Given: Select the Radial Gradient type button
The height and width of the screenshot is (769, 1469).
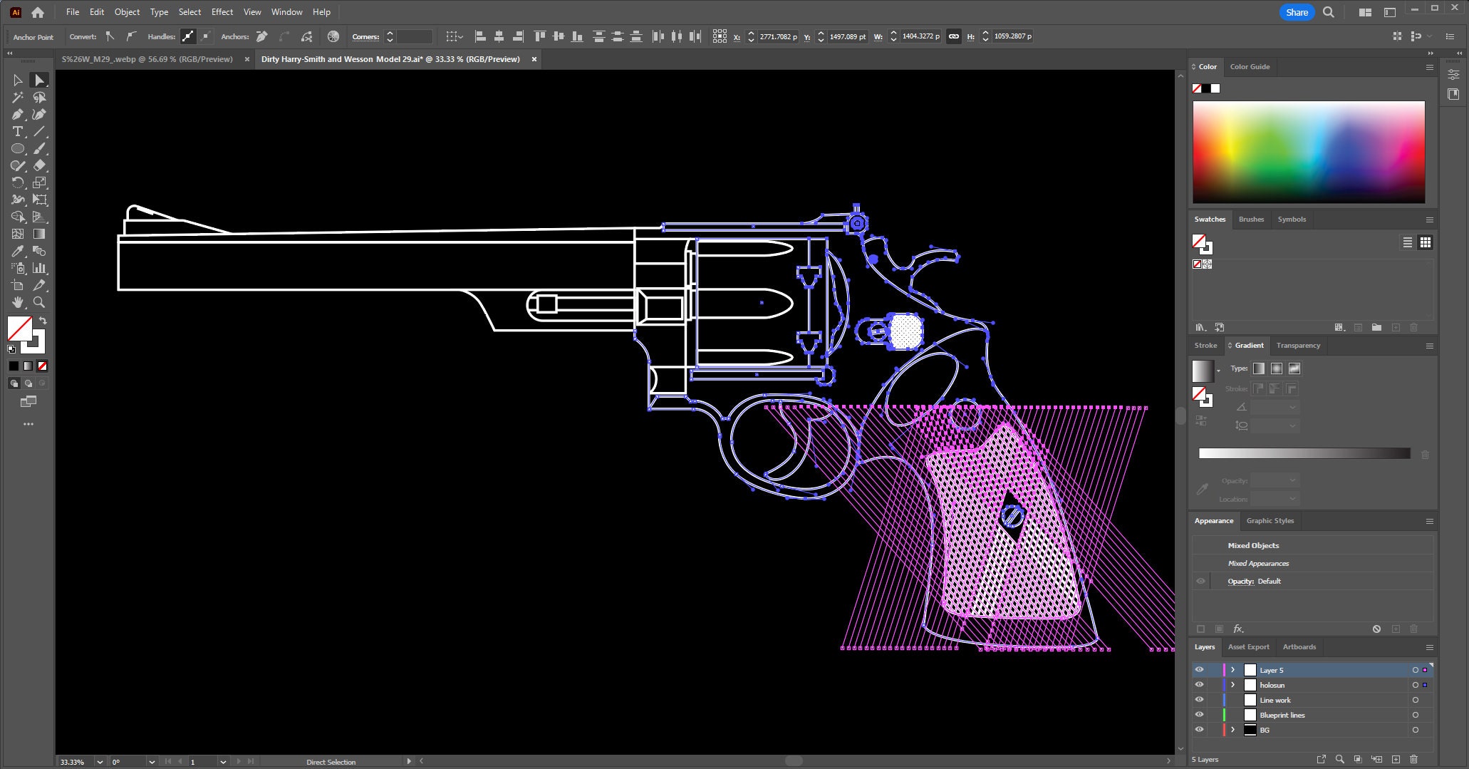Looking at the screenshot, I should point(1277,368).
